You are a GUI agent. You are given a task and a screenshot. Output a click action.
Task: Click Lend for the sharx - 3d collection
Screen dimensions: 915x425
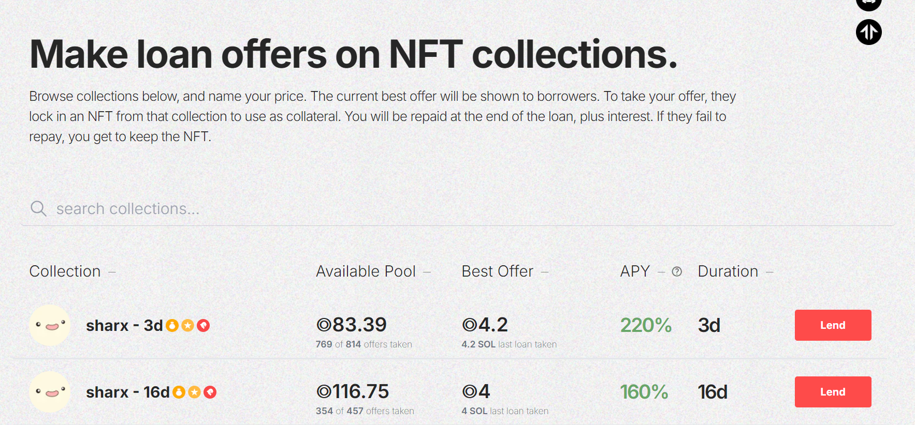pyautogui.click(x=833, y=325)
